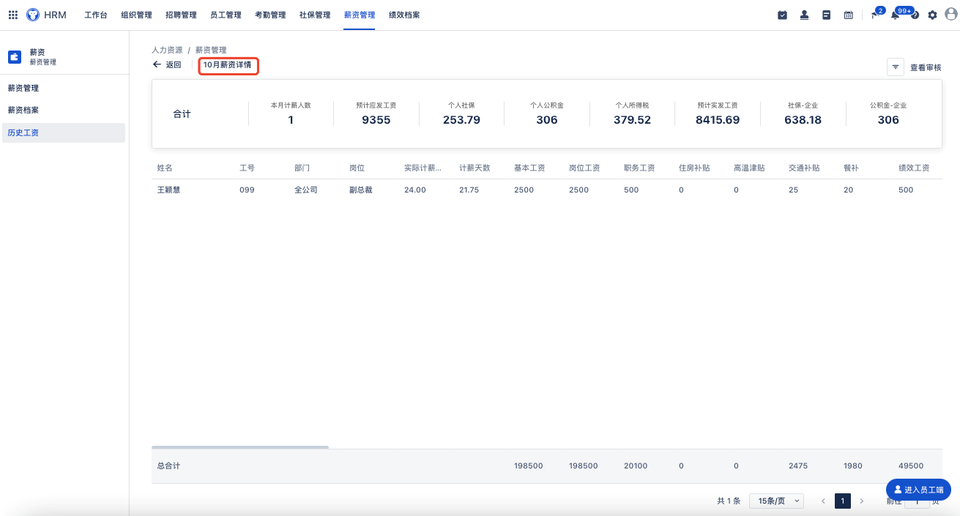Click the 全公司 department cell
The image size is (960, 516).
(x=306, y=190)
